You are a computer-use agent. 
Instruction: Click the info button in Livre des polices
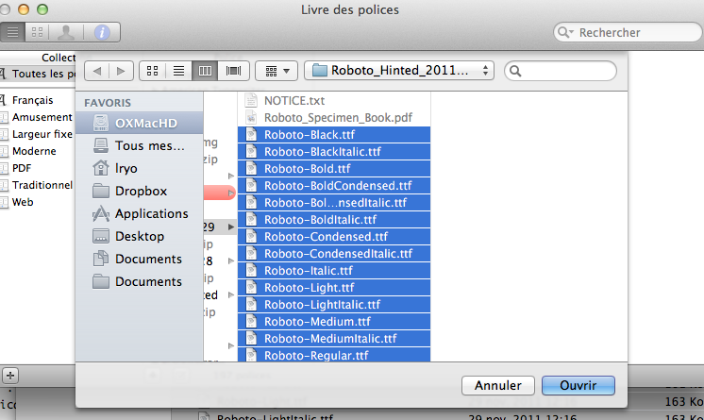coord(102,32)
